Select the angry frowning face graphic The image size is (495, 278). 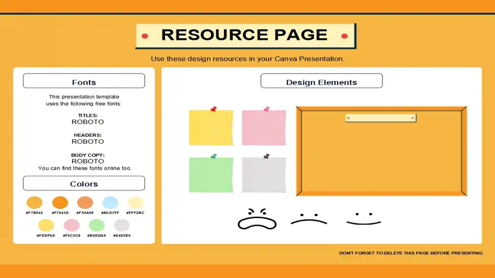(x=257, y=218)
